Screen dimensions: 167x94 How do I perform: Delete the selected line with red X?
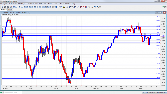[83, 7]
